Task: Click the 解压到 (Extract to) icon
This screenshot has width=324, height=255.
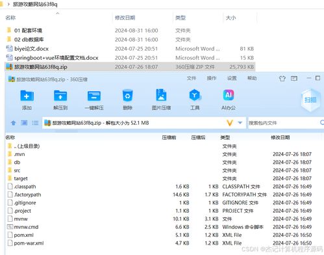Action: [60, 96]
